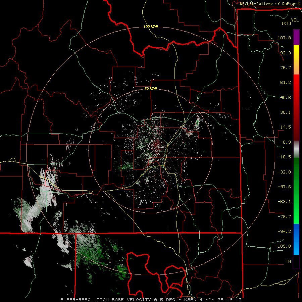302x302 pixels.
Task: Click the KSFX radar site at ring center
Action: click(151, 150)
